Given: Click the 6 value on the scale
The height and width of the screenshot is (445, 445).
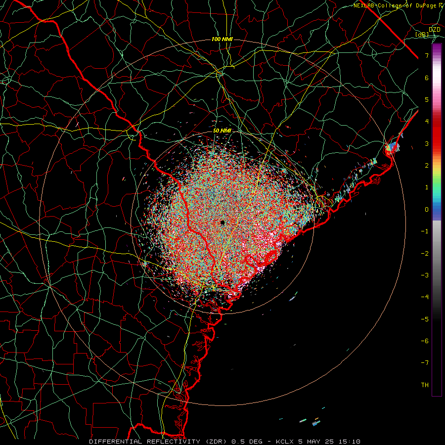Looking at the screenshot, I should point(427,78).
